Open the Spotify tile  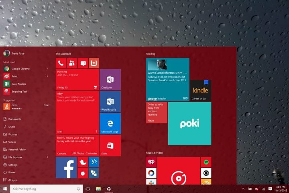click(206, 162)
